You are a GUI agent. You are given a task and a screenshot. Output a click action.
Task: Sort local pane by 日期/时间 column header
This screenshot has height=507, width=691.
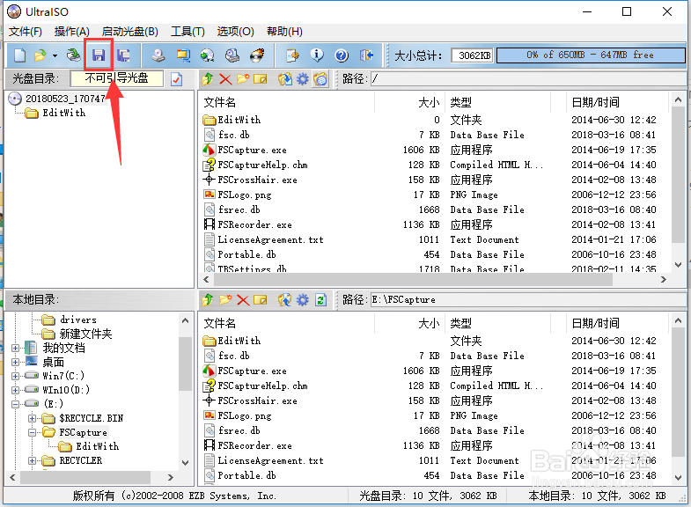point(617,324)
